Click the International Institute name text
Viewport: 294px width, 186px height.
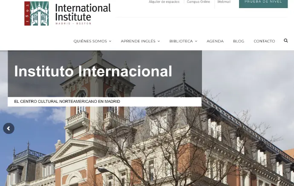(x=83, y=12)
